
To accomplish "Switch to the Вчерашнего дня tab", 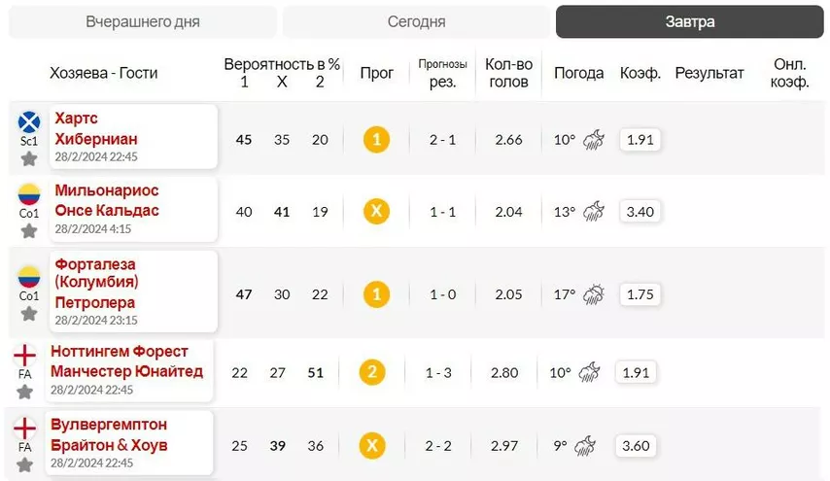I will [x=143, y=21].
